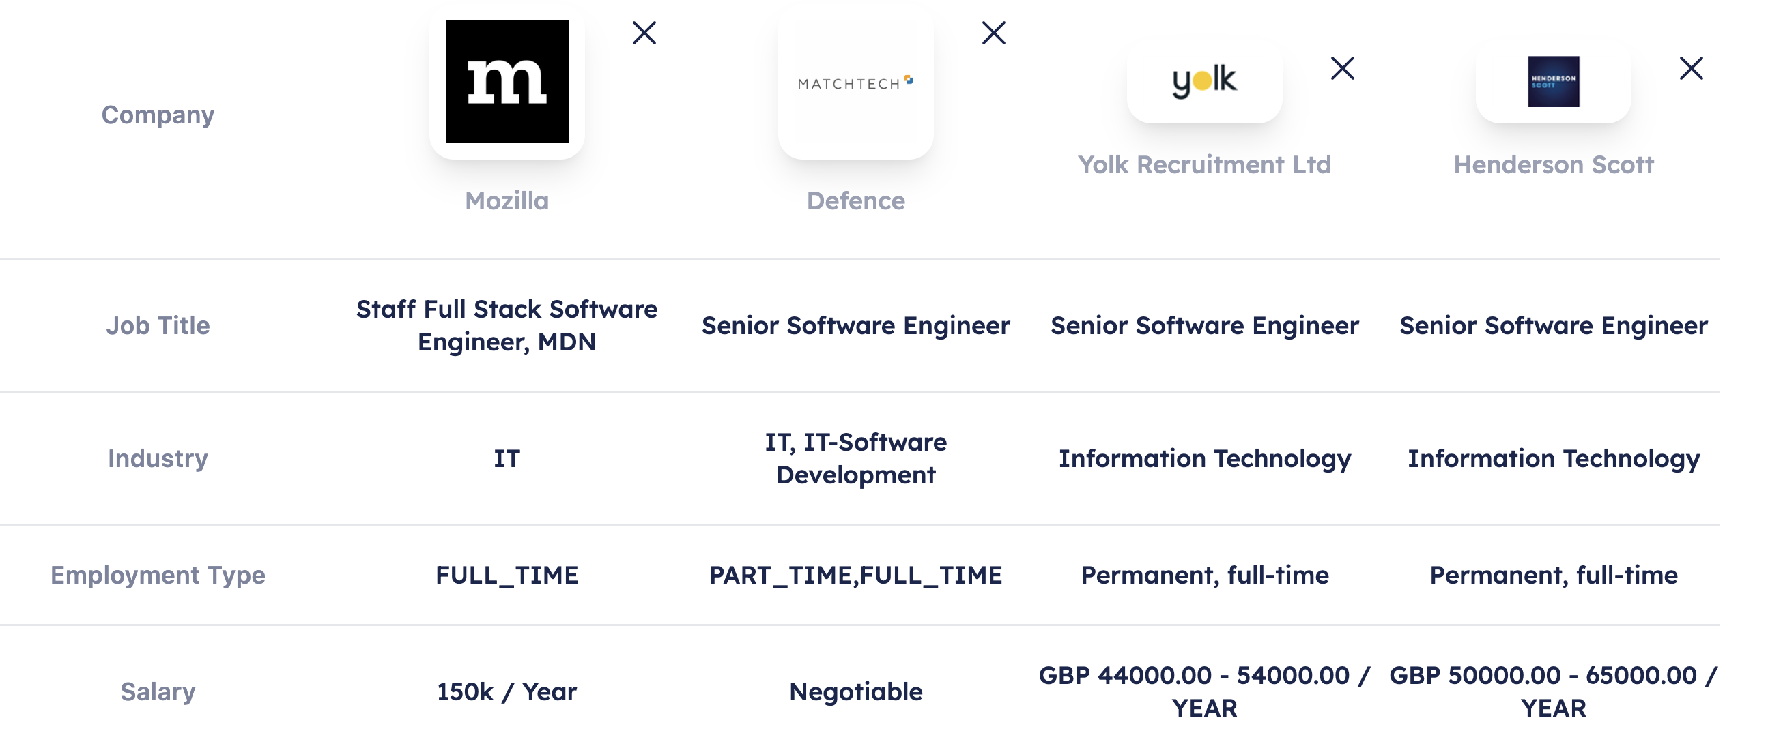Remove Mozilla from the comparison

[x=644, y=33]
